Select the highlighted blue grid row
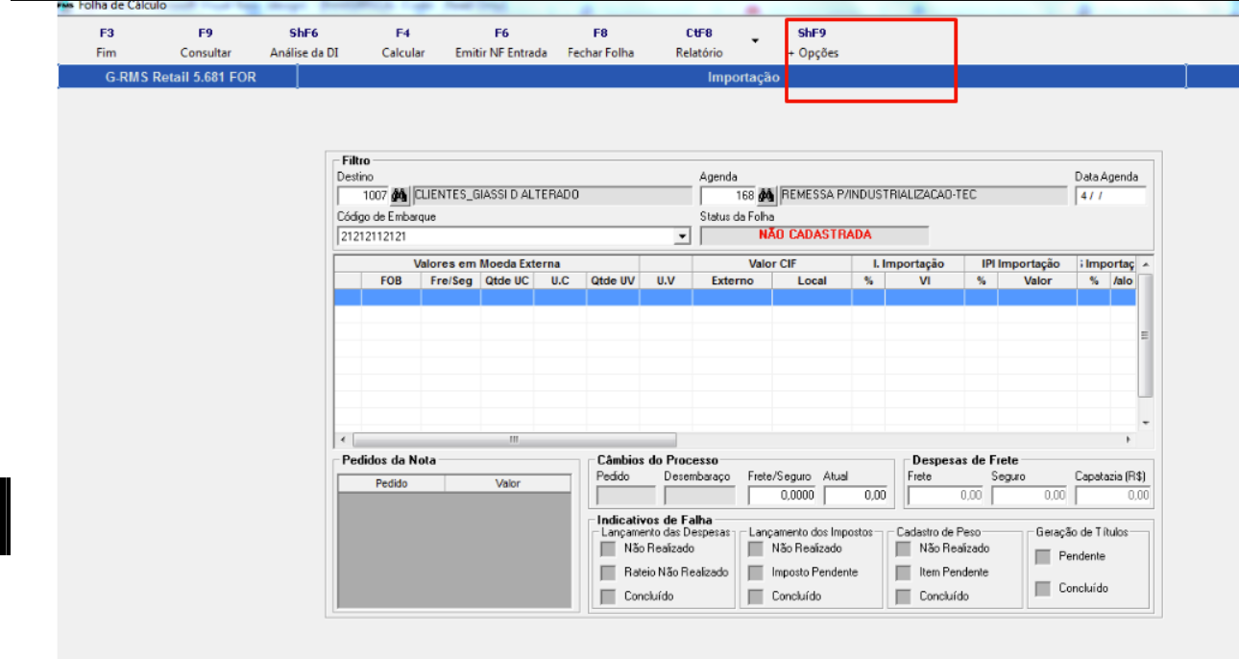The height and width of the screenshot is (659, 1239). coord(736,298)
